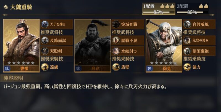Open the 徐晃 general portrait card

tap(164, 46)
